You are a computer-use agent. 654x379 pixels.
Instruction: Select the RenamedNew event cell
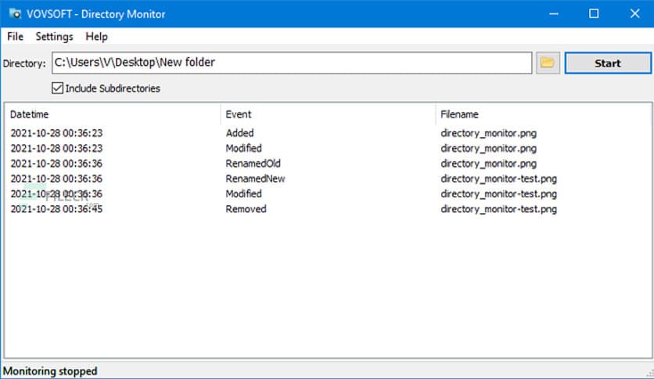tap(255, 179)
